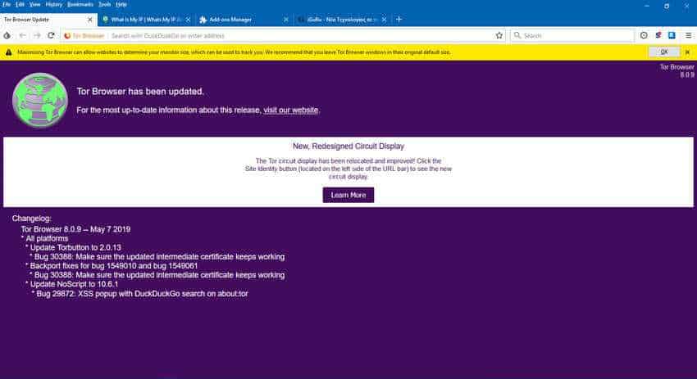Follow the visit our website link
697x379 pixels.
[291, 110]
